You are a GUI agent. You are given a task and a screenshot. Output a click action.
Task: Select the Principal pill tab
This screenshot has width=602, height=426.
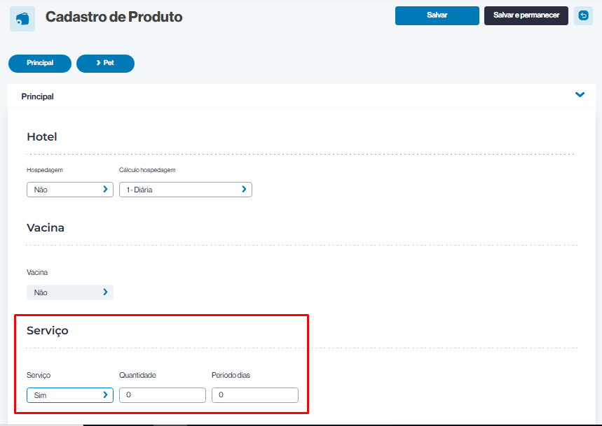pyautogui.click(x=40, y=63)
